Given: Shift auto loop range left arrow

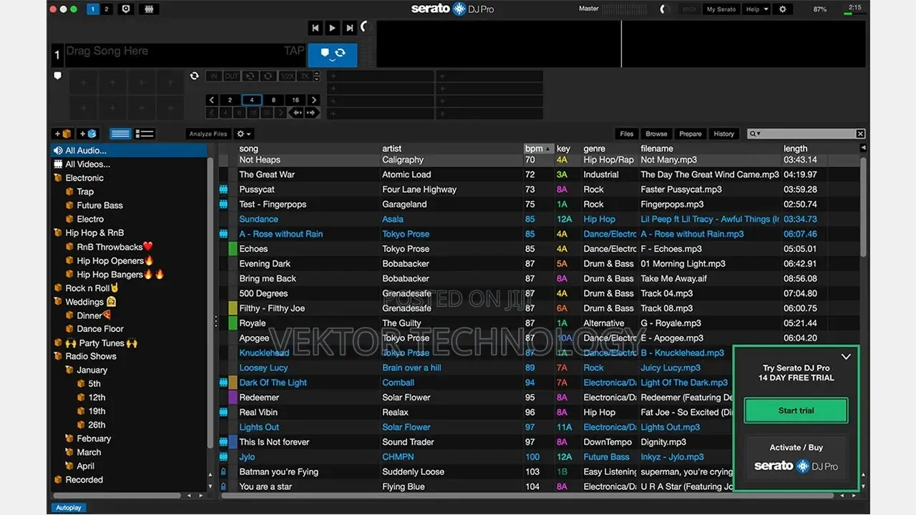Looking at the screenshot, I should 213,100.
